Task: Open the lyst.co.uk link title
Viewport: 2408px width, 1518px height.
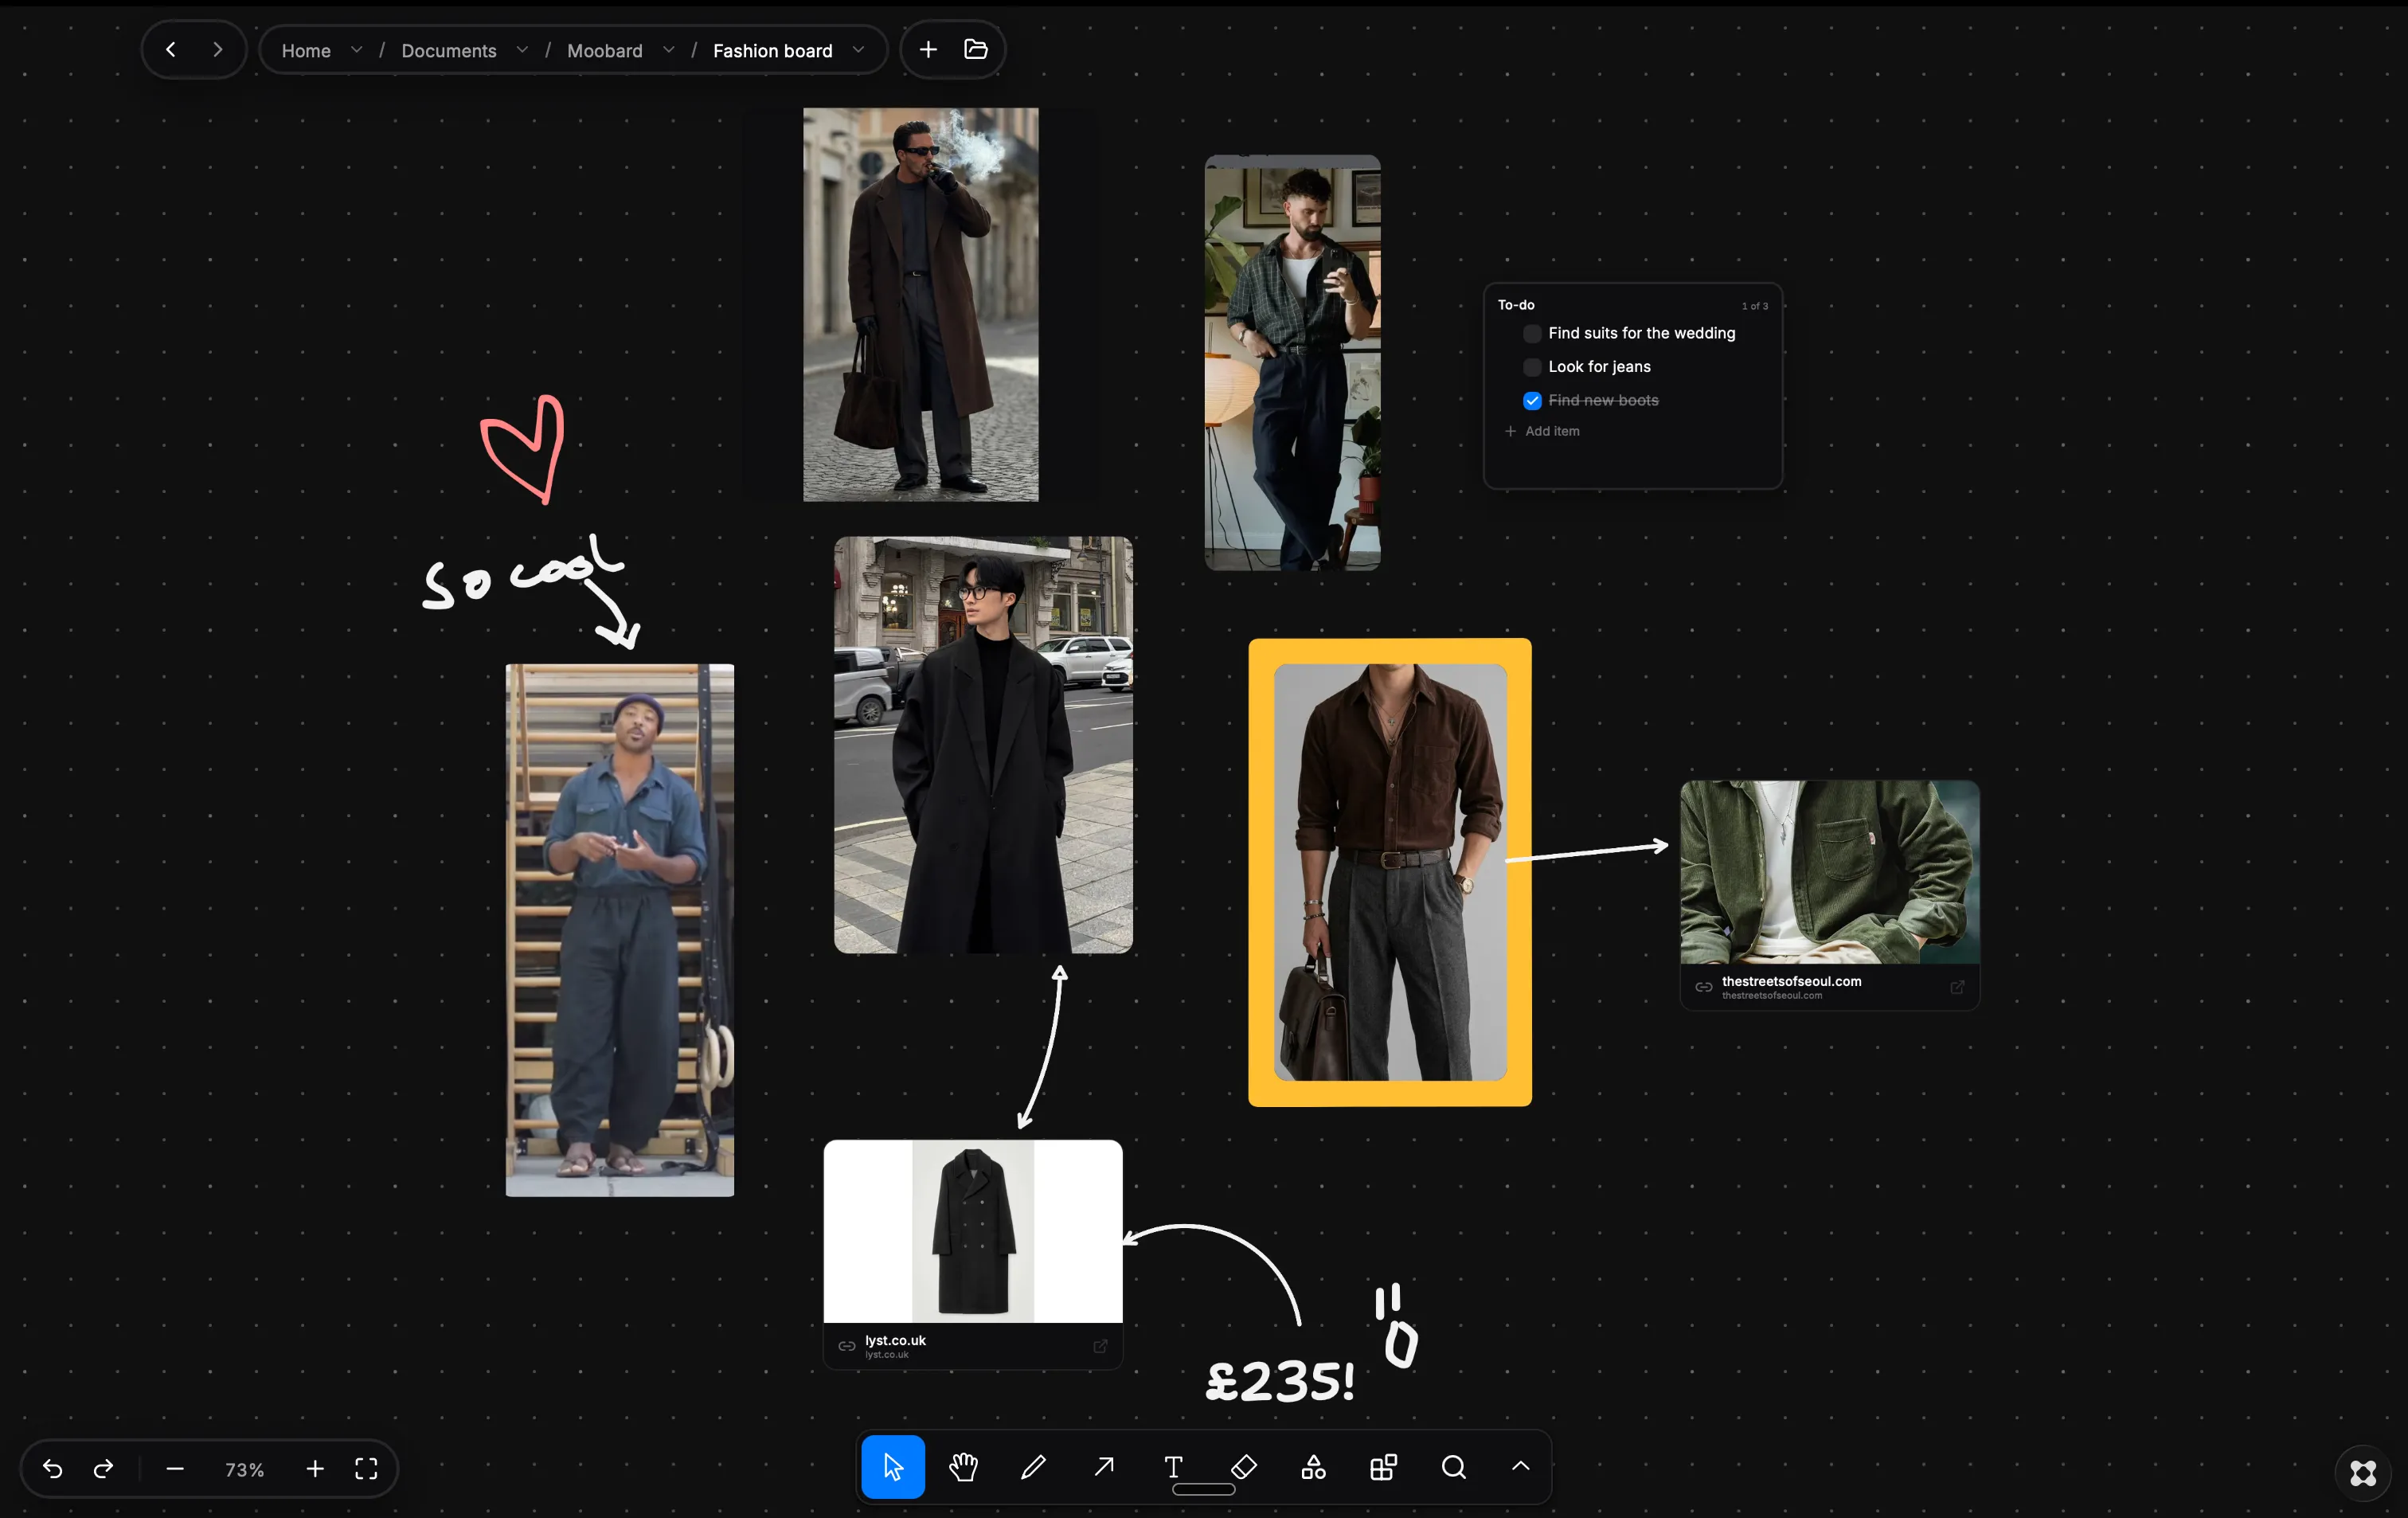Action: click(895, 1340)
